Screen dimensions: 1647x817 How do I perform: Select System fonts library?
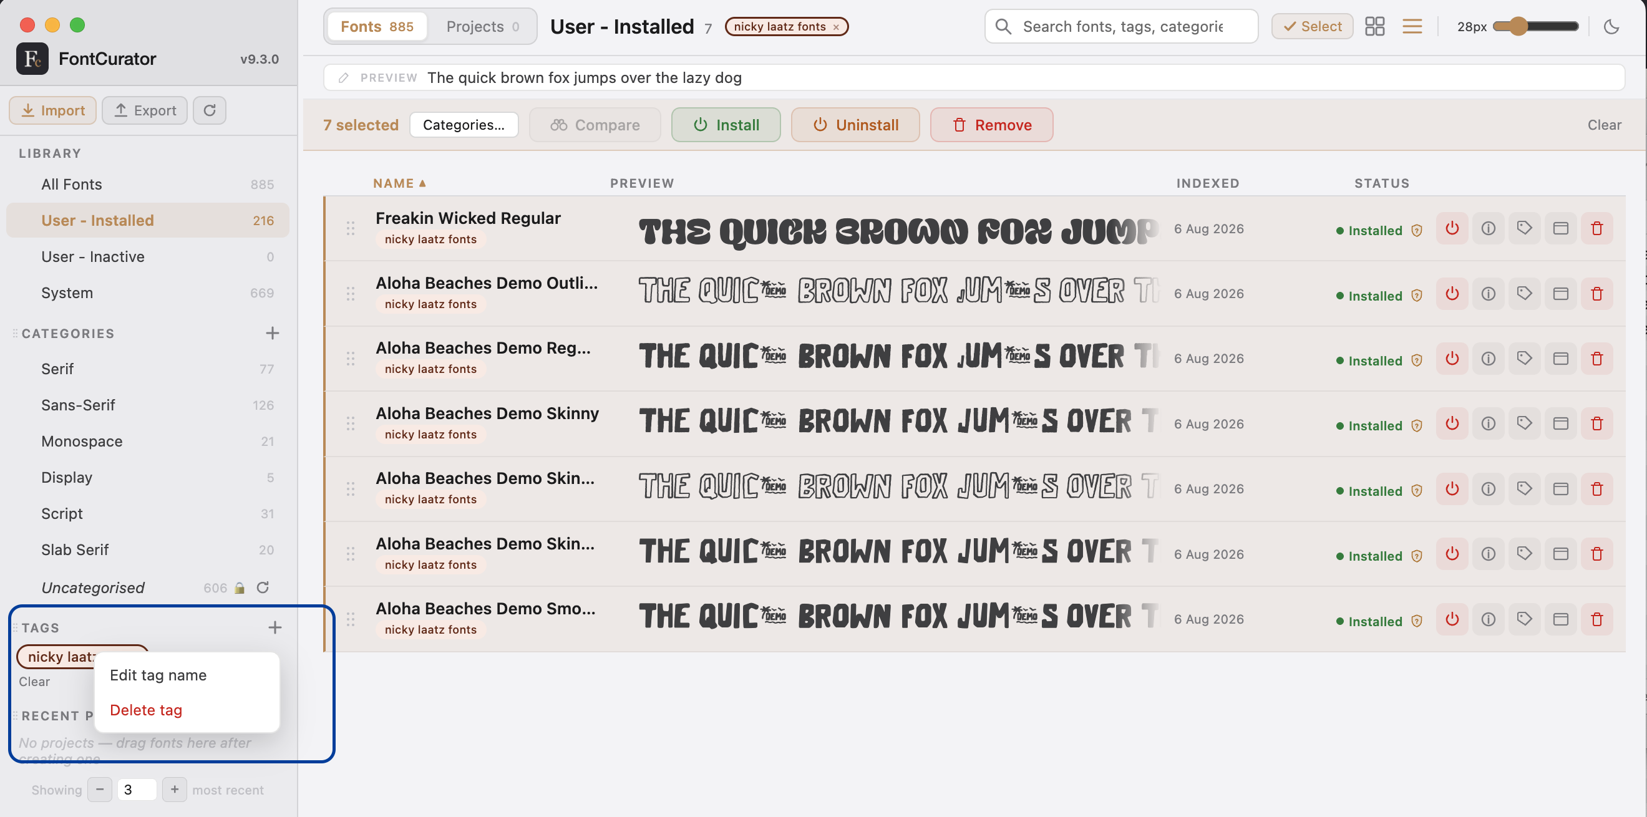tap(148, 292)
